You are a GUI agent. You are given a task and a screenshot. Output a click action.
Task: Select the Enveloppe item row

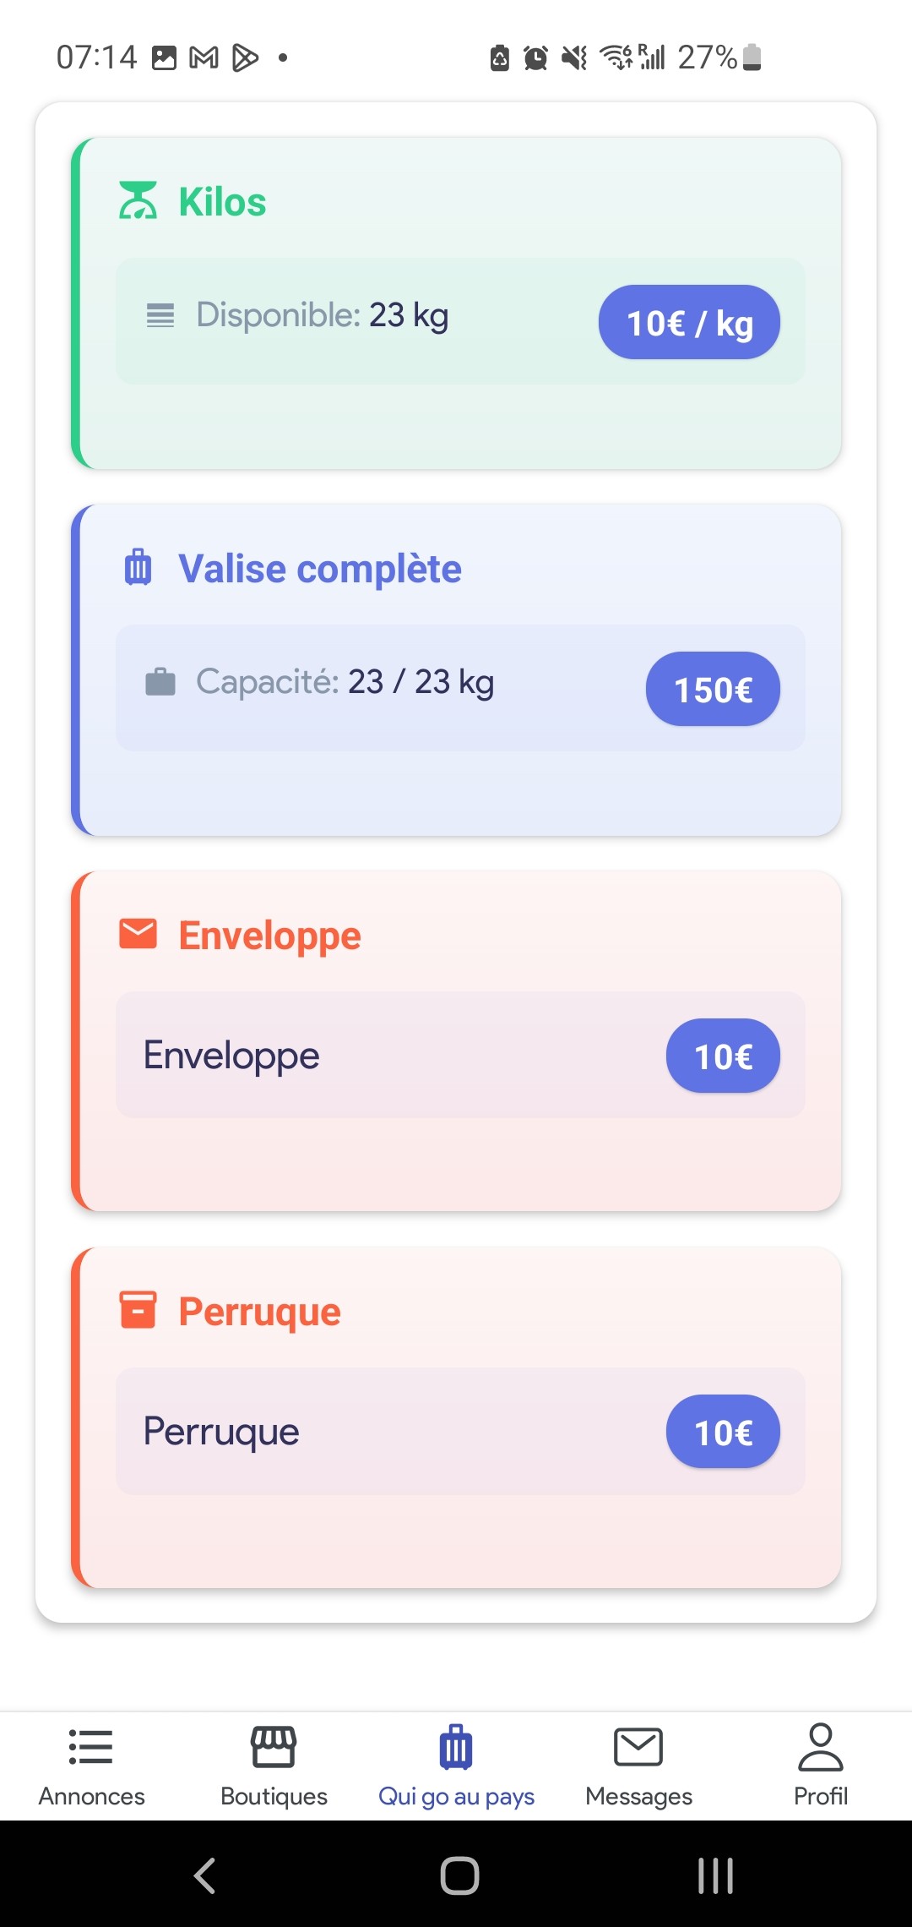point(460,1055)
